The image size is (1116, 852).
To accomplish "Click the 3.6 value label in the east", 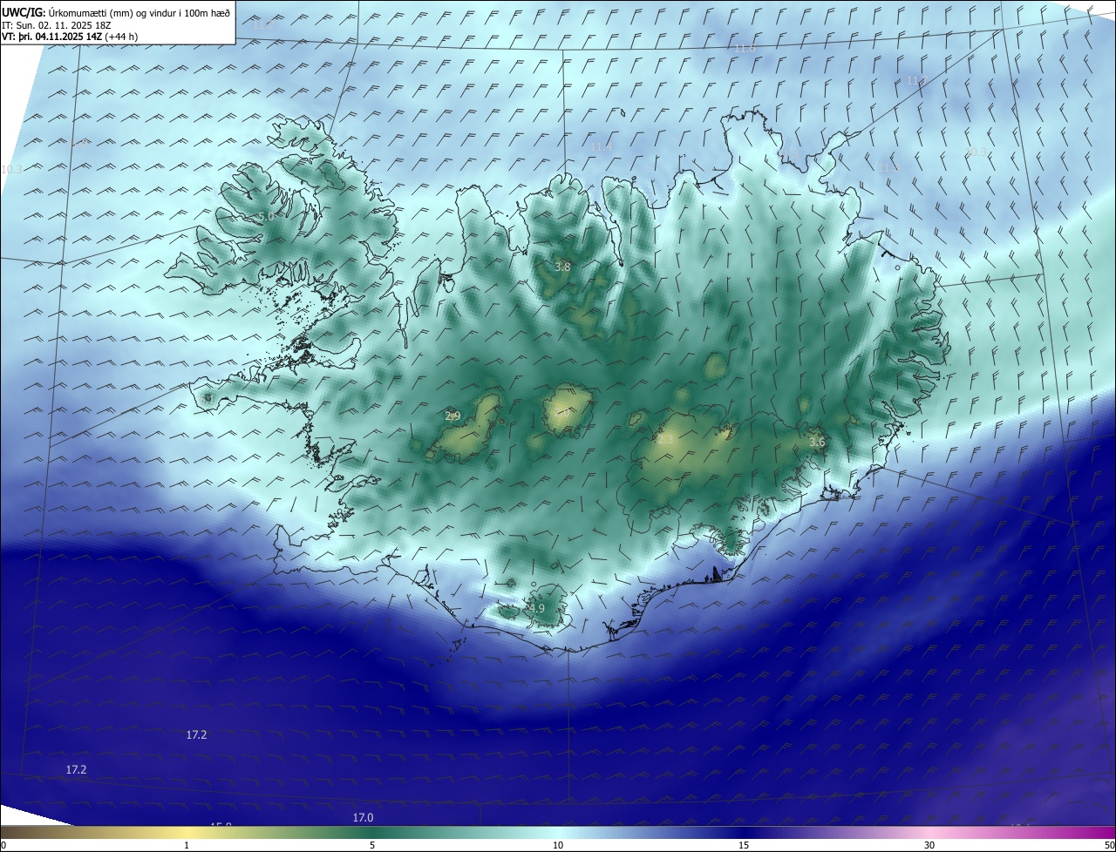I will click(817, 443).
